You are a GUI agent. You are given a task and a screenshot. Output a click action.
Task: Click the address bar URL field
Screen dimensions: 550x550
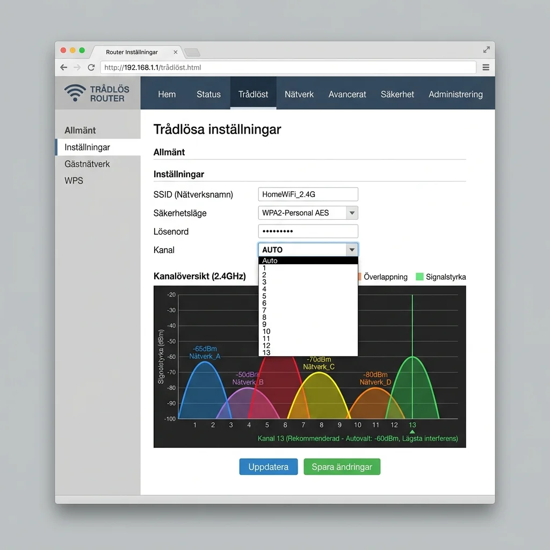(x=288, y=67)
